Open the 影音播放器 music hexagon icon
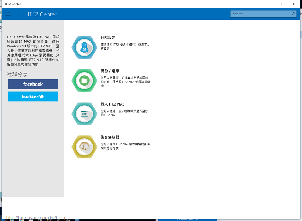This screenshot has width=302, height=221. (84, 147)
